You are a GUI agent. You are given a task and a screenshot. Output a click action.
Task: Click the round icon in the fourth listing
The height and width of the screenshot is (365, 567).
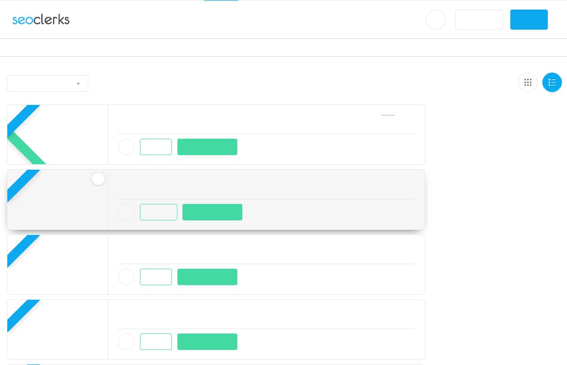coord(126,342)
